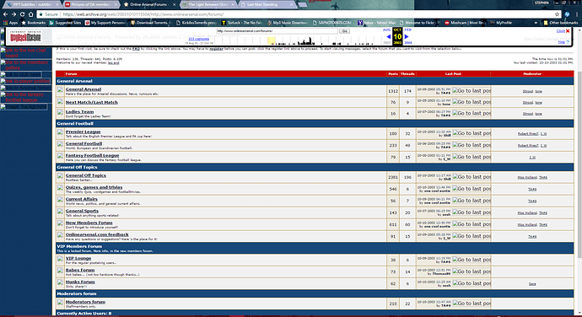
Task: Open the browser home page icon
Action: pos(31,14)
